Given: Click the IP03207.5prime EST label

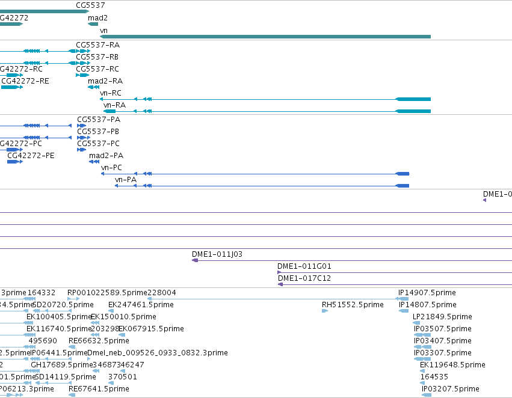Looking at the screenshot, I should (x=451, y=389).
